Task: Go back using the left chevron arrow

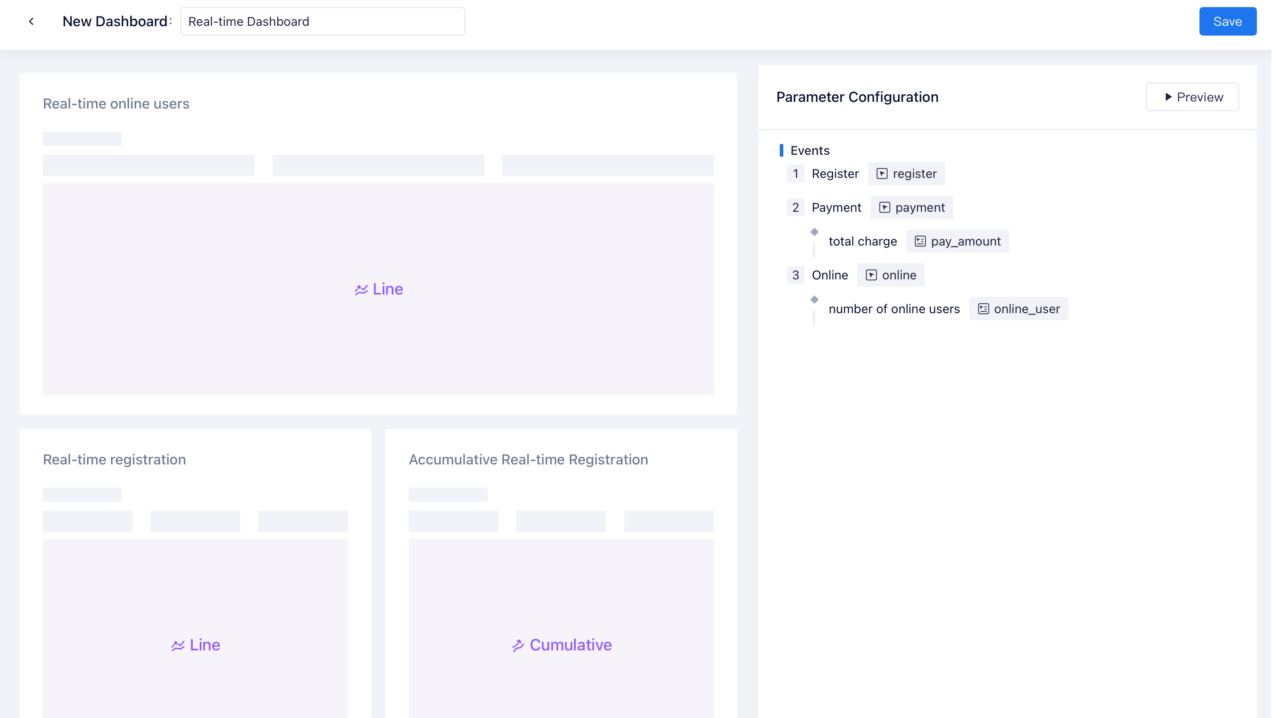Action: (x=31, y=21)
